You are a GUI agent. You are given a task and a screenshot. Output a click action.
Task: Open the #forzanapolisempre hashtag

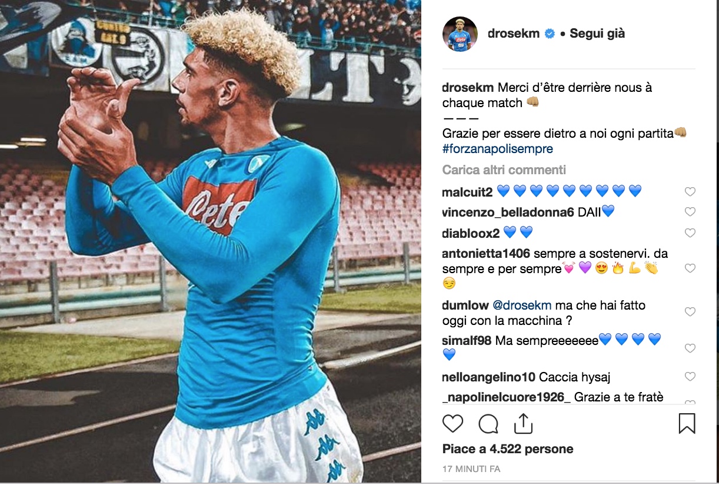point(498,149)
